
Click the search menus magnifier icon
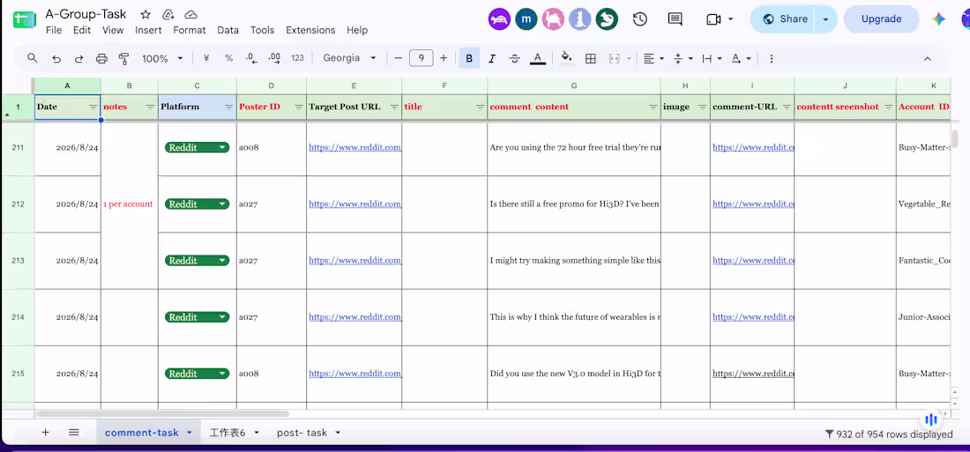coord(33,58)
